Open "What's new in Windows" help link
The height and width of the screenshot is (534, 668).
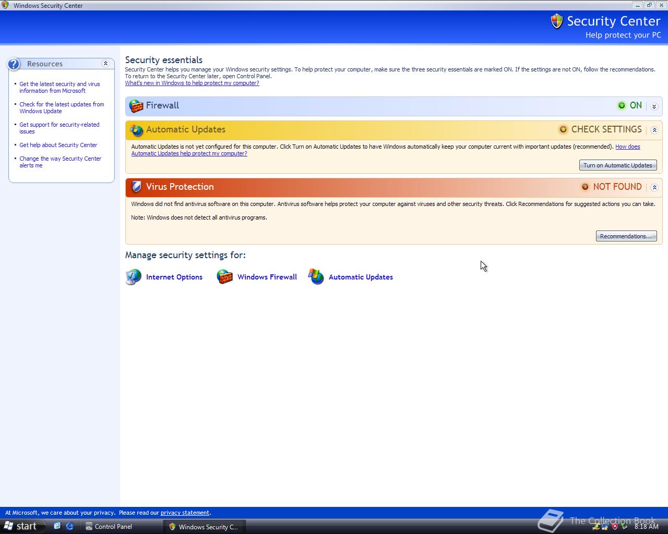(192, 83)
